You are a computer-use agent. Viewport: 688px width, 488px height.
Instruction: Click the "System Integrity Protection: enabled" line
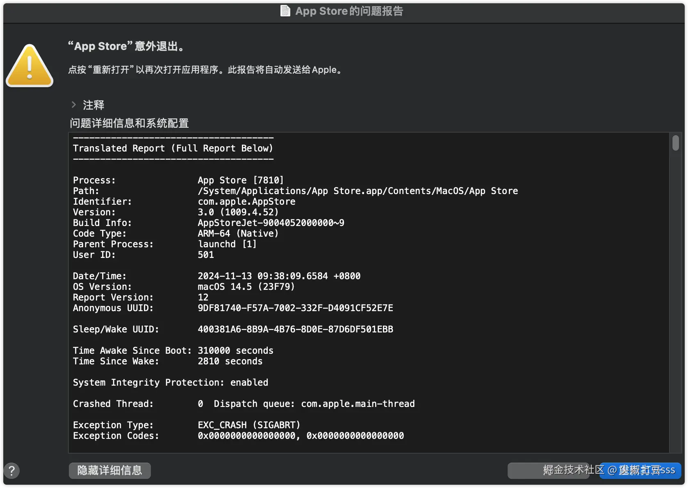171,382
